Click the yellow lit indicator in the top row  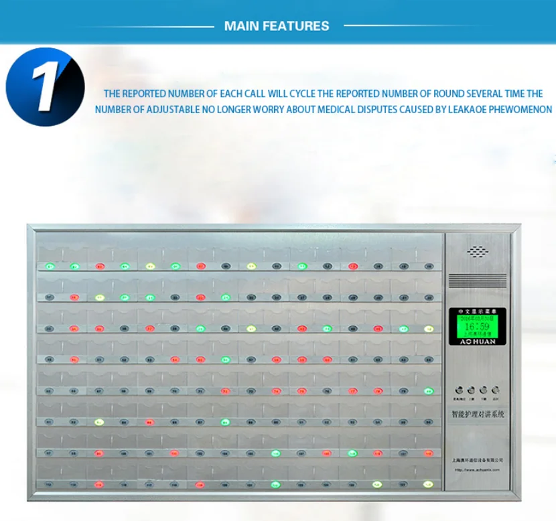(x=149, y=265)
